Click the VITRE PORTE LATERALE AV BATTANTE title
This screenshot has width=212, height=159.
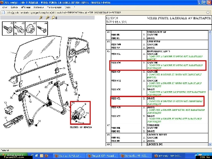(x=179, y=18)
